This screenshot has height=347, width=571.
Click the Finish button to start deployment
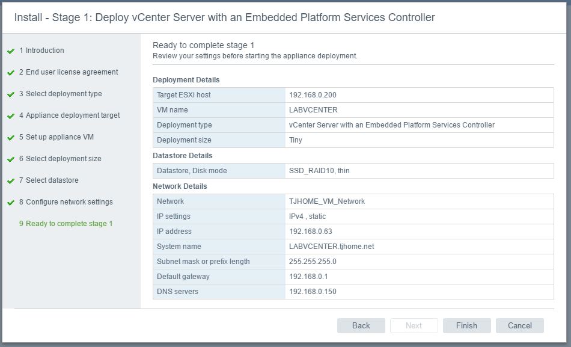coord(466,325)
